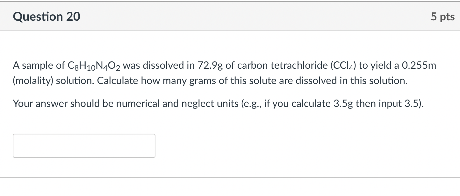The height and width of the screenshot is (196, 460).
Task: Click the value '0.255m' in the question
Action: click(419, 65)
